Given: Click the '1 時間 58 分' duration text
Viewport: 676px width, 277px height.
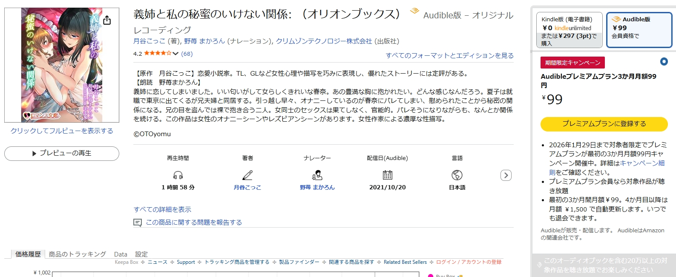Looking at the screenshot, I should [x=178, y=187].
